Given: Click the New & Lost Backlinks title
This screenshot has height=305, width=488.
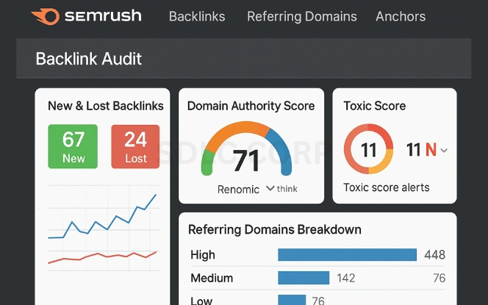Looking at the screenshot, I should pos(106,106).
